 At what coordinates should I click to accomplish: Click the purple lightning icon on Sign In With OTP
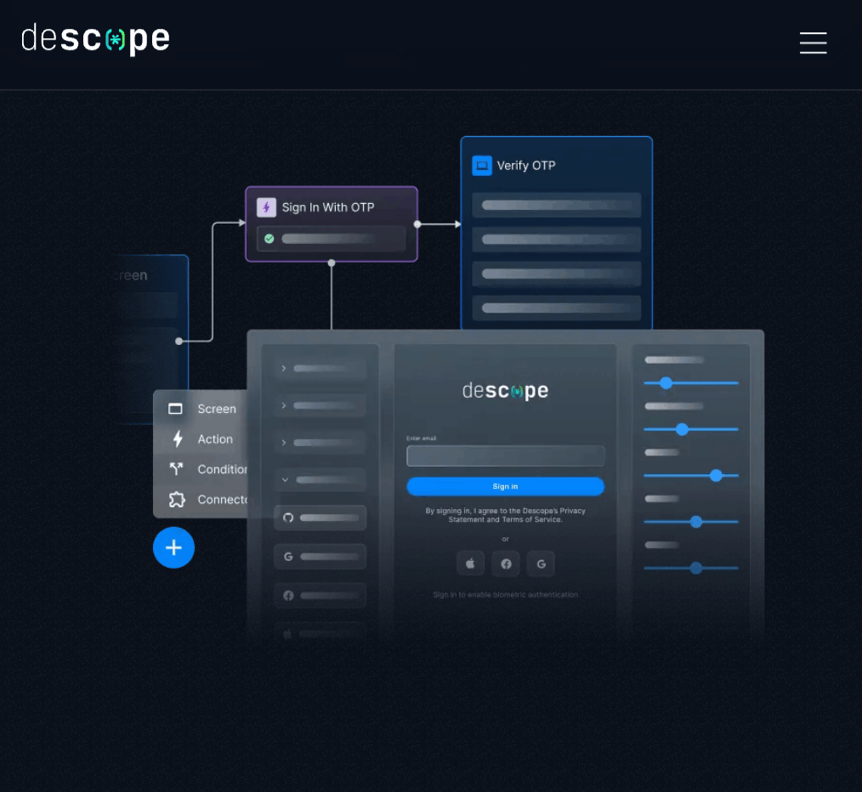tap(266, 207)
